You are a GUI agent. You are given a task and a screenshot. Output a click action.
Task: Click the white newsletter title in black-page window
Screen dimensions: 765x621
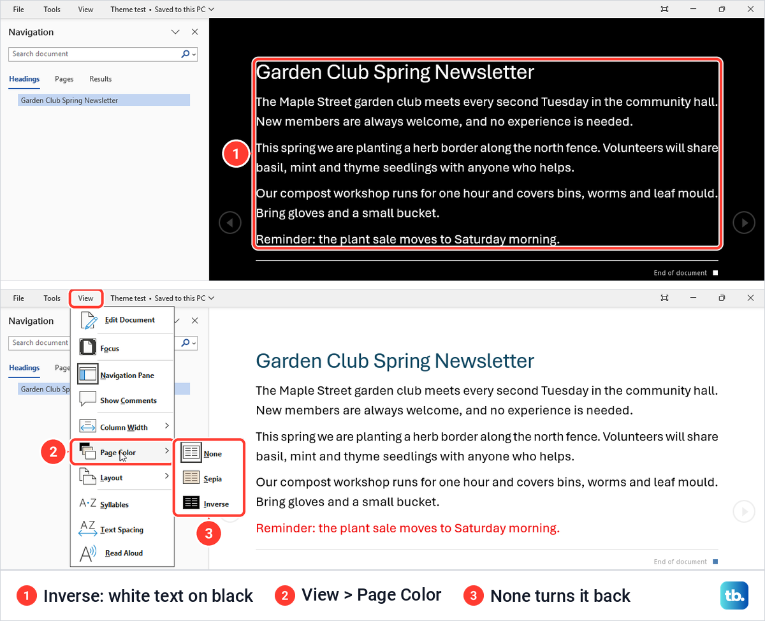[395, 72]
